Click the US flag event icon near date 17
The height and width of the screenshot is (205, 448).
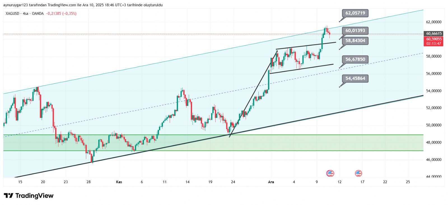coord(358,173)
